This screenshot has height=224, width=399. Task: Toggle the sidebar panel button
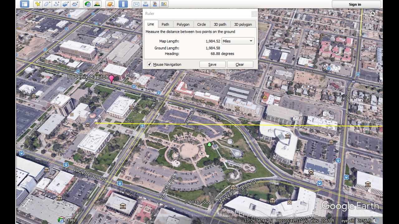24,4
